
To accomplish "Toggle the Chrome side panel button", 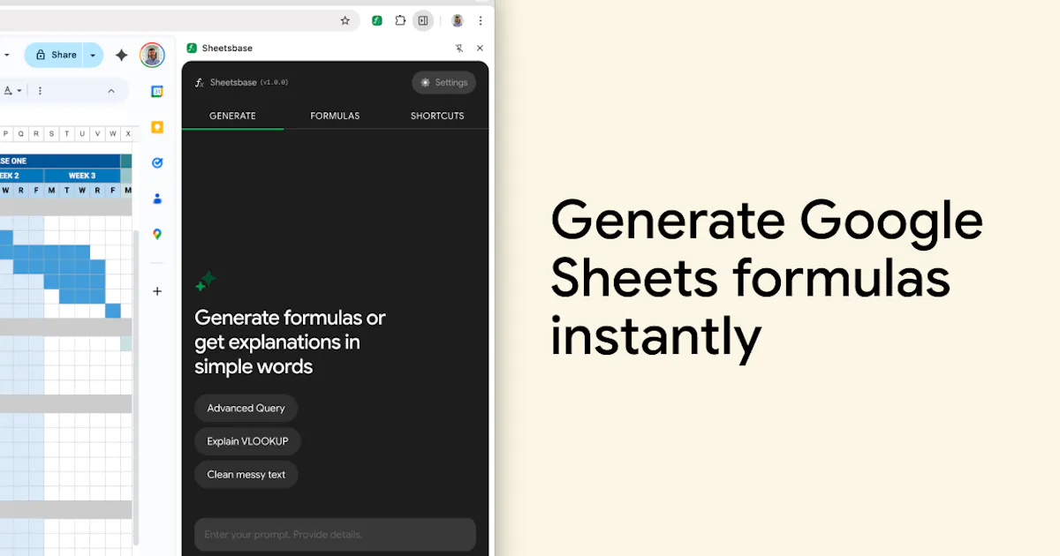I will [x=423, y=20].
